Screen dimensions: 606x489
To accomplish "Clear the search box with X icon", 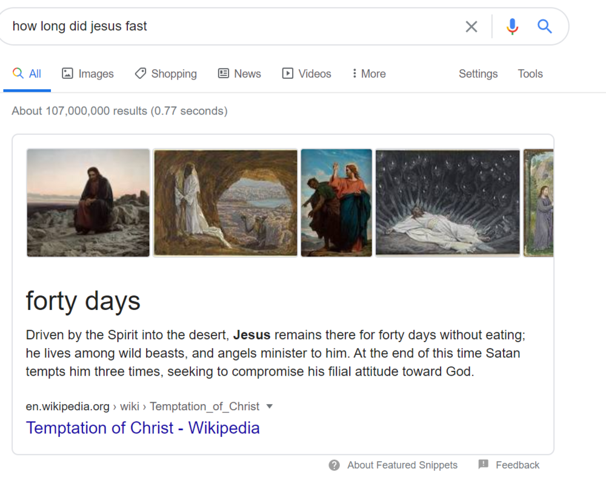I will click(471, 27).
